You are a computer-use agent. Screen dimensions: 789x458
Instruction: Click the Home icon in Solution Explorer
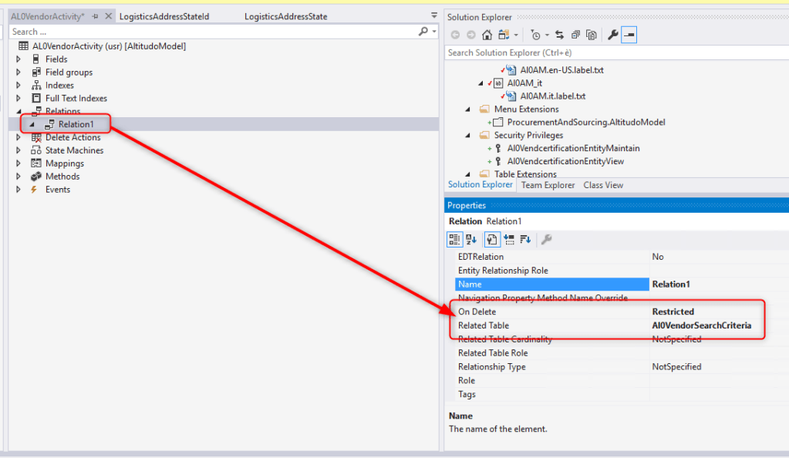click(487, 35)
